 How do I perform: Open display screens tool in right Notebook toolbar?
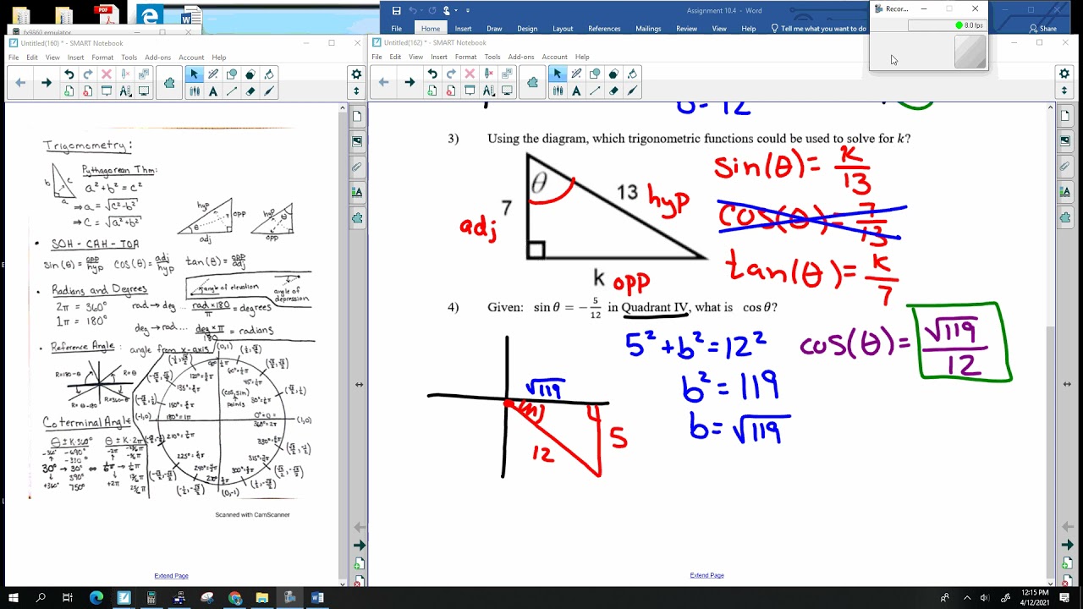click(507, 91)
